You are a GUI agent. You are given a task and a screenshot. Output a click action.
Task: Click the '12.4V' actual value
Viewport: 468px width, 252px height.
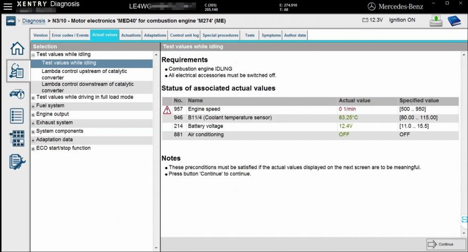(x=346, y=126)
